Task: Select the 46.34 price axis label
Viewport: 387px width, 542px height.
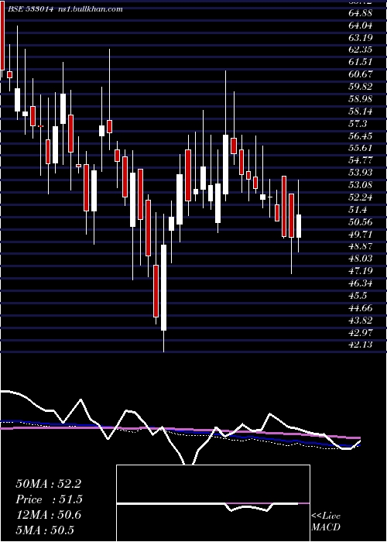Action: pyautogui.click(x=361, y=283)
